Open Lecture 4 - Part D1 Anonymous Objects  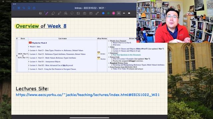45,61
